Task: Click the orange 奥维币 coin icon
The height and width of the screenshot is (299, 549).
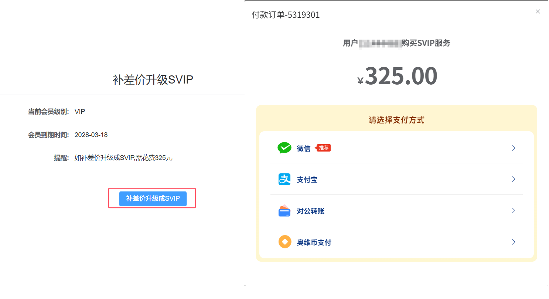Action: [x=284, y=242]
